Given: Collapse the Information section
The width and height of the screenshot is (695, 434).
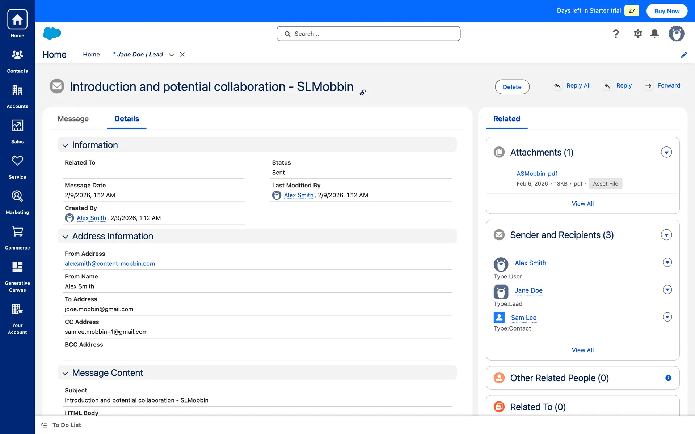Looking at the screenshot, I should tap(66, 145).
